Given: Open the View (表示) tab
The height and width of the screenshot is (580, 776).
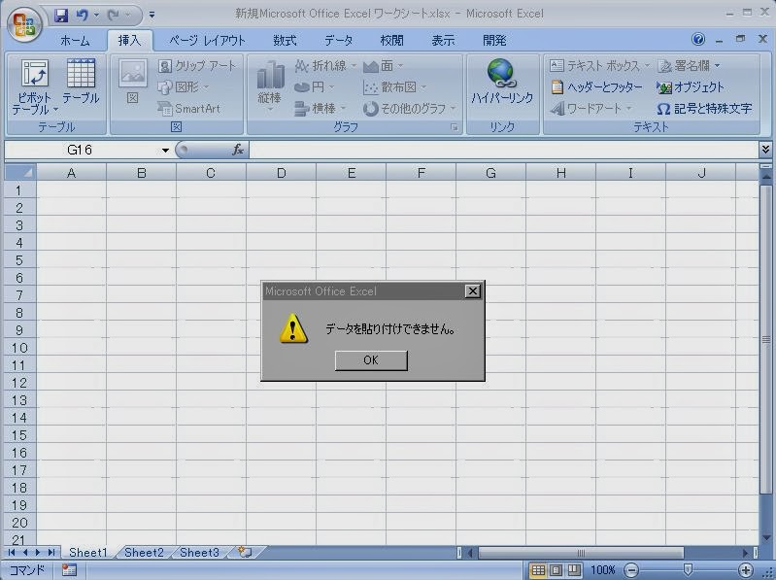Looking at the screenshot, I should 443,41.
